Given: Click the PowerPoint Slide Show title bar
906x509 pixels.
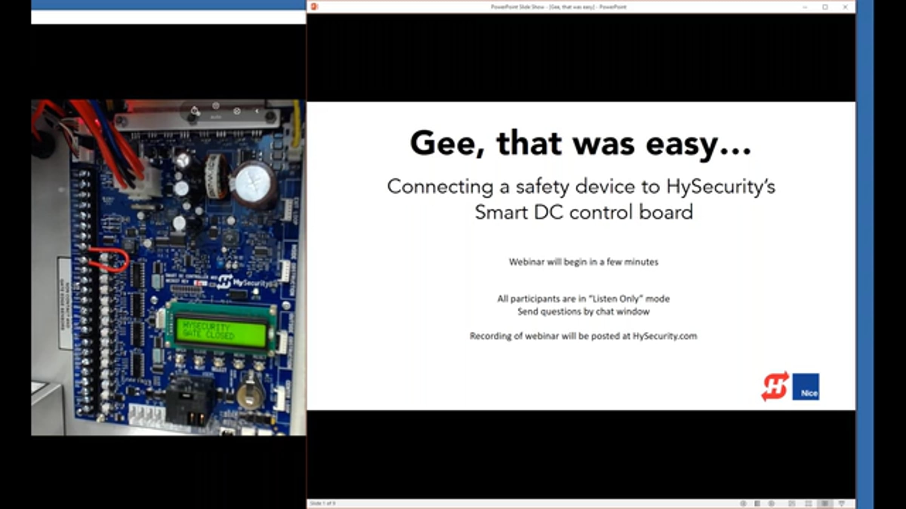Looking at the screenshot, I should [x=559, y=7].
